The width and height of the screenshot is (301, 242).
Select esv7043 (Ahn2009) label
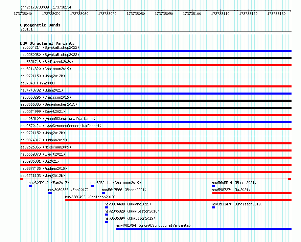[x=38, y=83]
